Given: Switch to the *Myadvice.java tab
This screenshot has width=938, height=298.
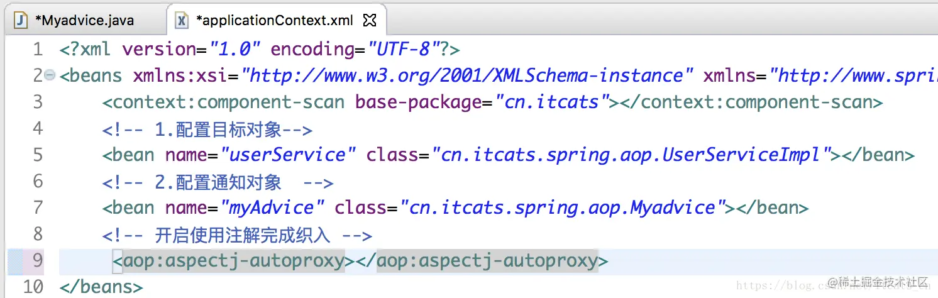Looking at the screenshot, I should (x=74, y=20).
